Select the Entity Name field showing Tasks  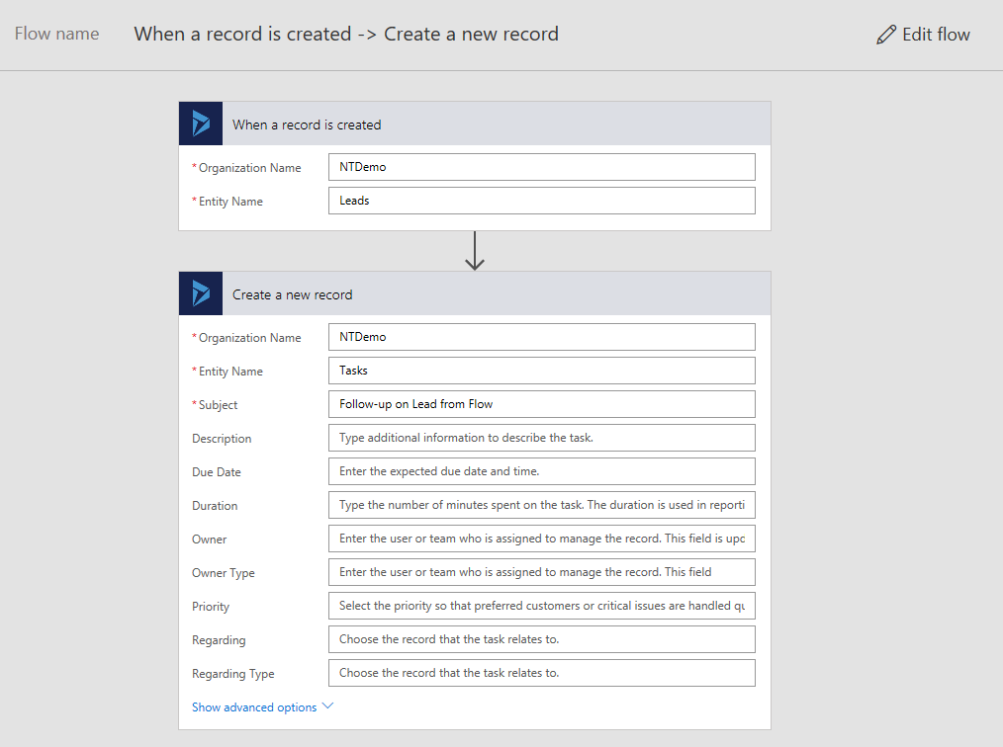[x=541, y=371]
